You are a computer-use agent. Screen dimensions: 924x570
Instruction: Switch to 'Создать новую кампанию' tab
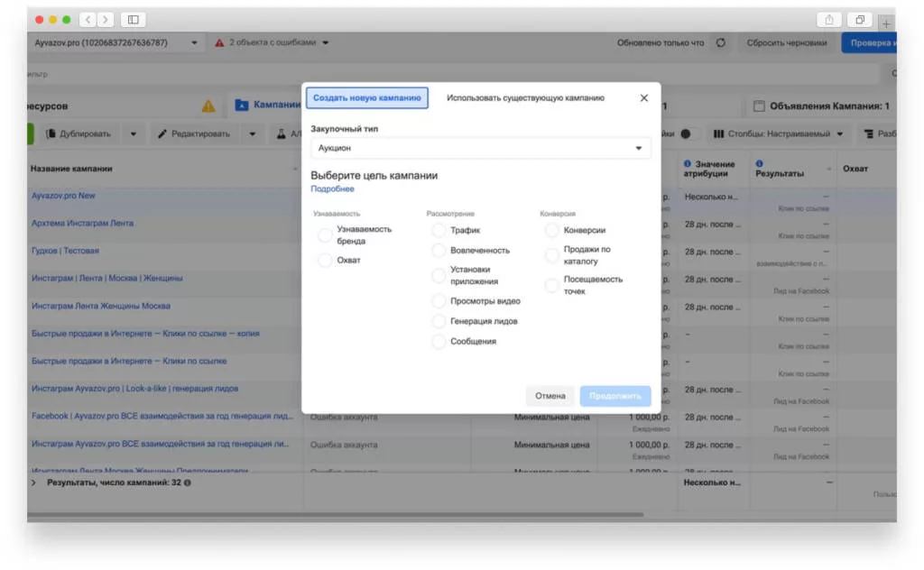click(367, 97)
